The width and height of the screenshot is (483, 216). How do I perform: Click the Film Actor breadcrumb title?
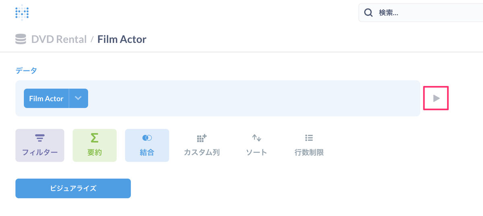tap(122, 39)
